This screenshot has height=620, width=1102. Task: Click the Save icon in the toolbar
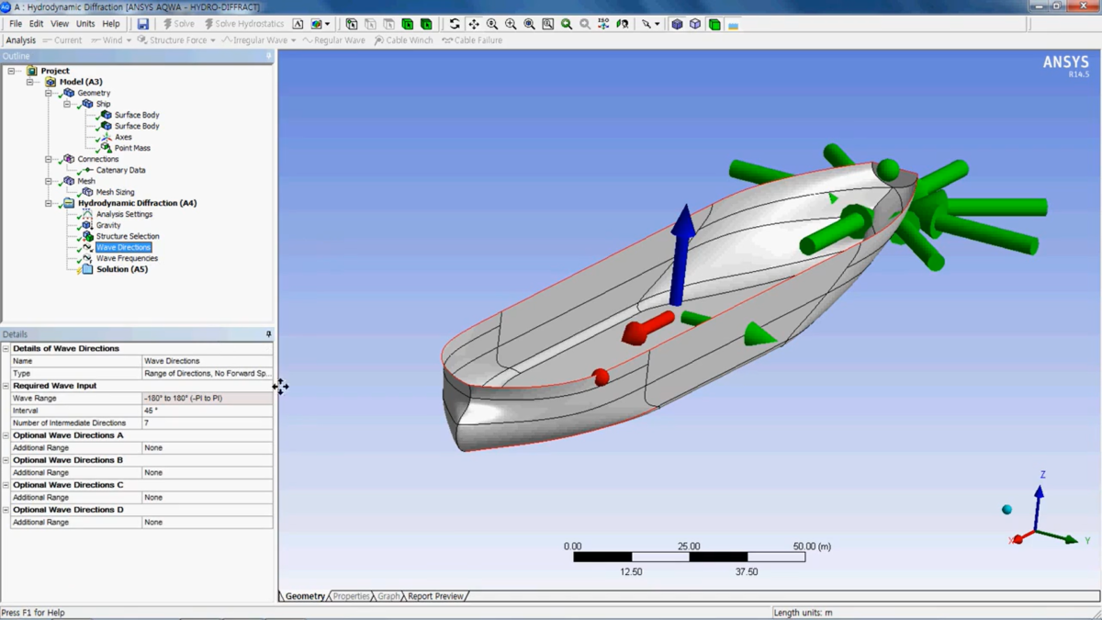coord(142,24)
